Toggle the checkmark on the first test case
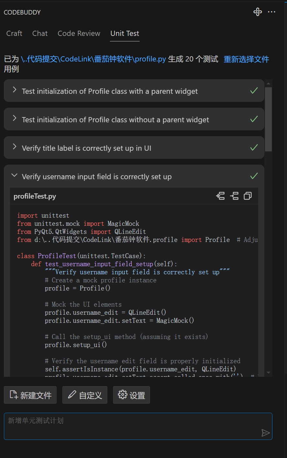287x458 pixels. point(254,91)
